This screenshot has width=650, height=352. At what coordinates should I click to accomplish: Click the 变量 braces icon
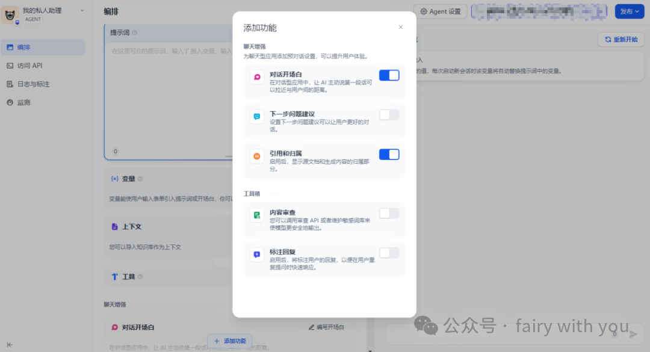point(114,179)
